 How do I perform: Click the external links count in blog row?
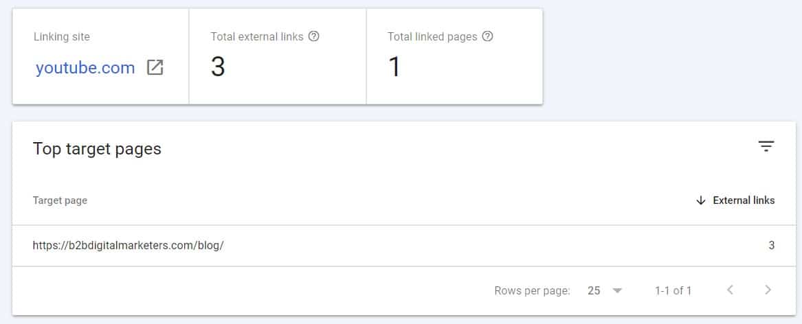[x=771, y=245]
